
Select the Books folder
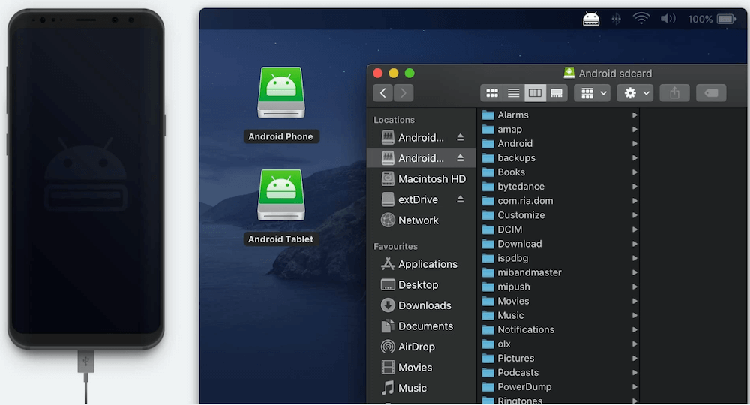[559, 172]
